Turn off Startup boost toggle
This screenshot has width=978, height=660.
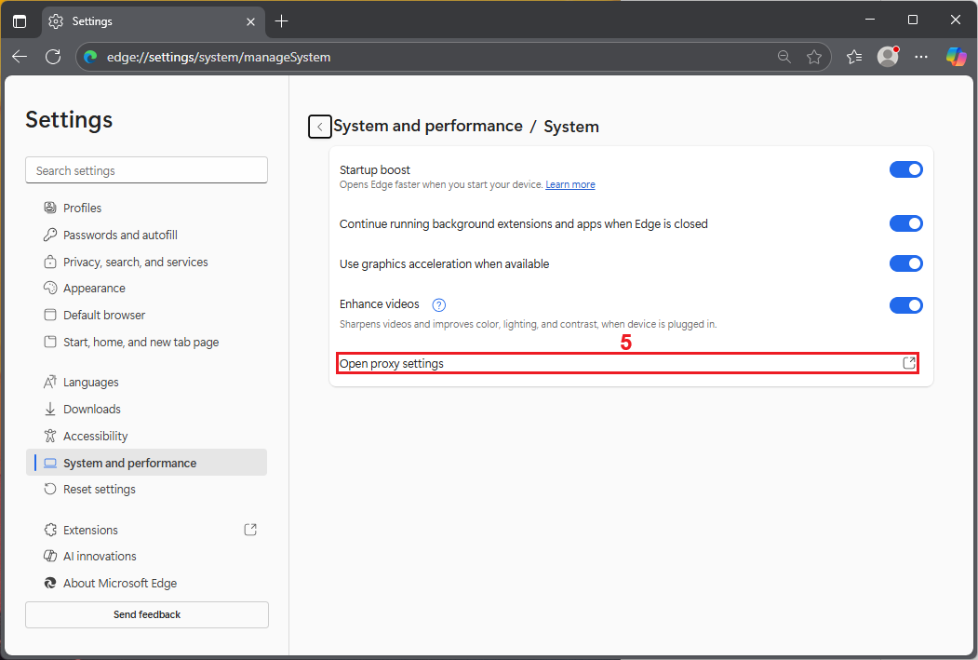(x=905, y=169)
